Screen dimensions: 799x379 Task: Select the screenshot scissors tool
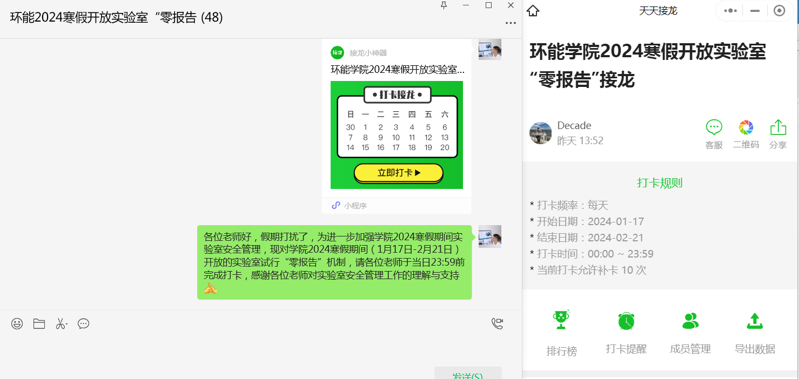[x=61, y=323]
